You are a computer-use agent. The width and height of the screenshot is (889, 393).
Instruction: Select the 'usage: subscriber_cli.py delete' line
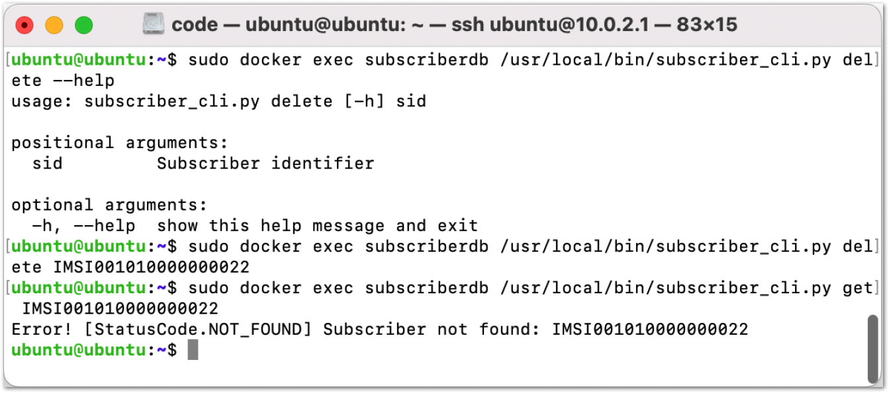point(218,101)
